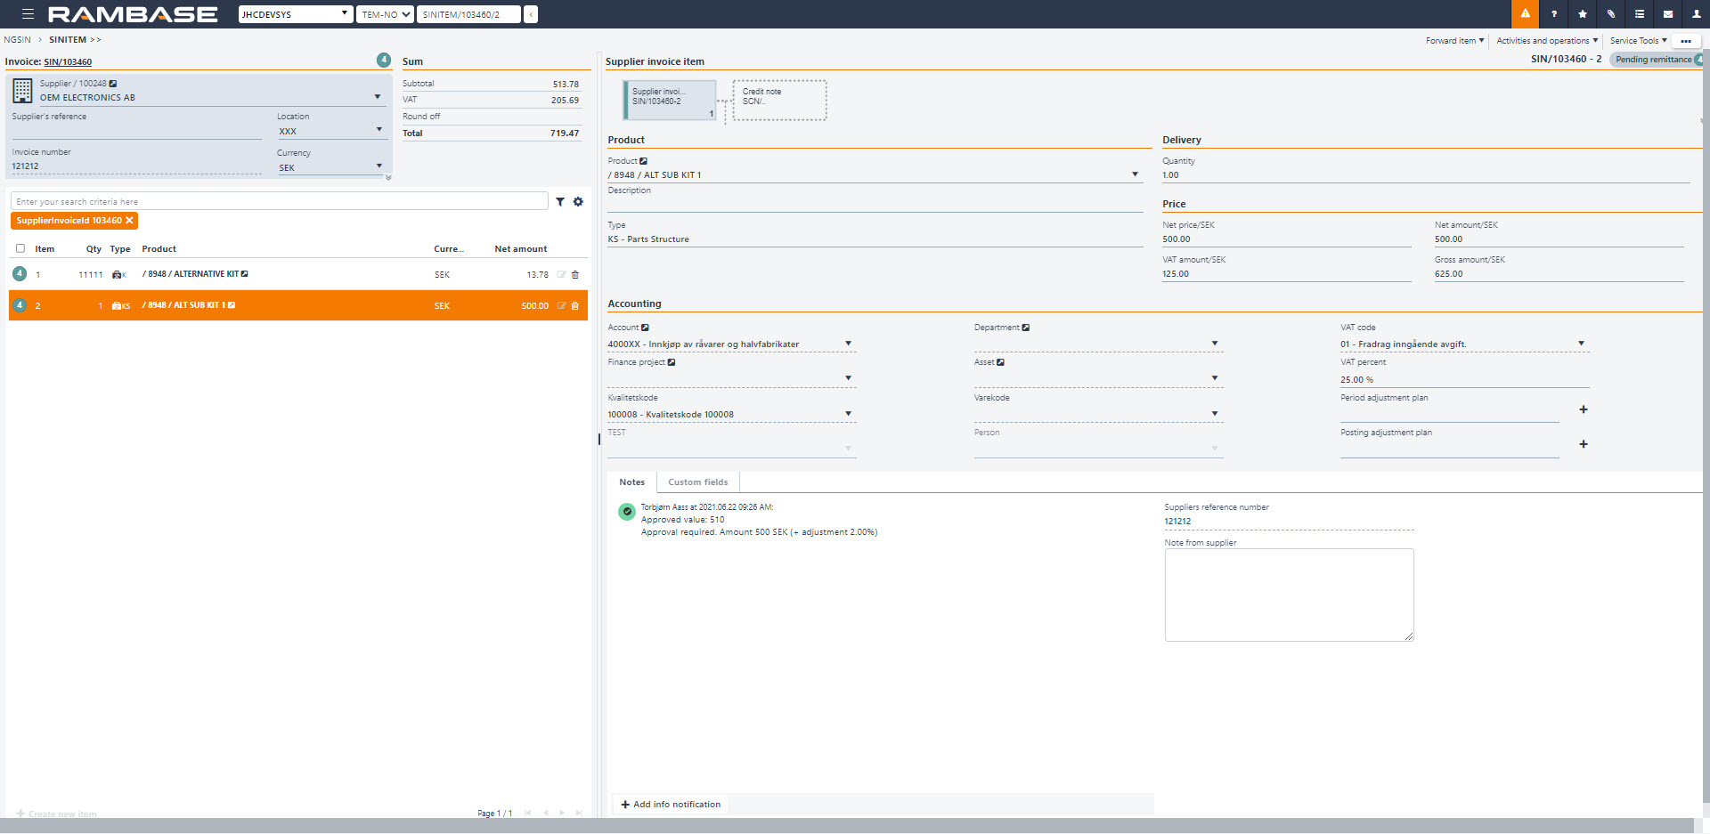Click the SINITEM/103460/2 program field

[468, 14]
